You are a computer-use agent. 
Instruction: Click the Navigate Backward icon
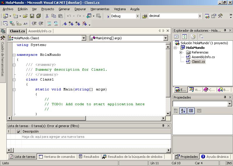point(89,16)
